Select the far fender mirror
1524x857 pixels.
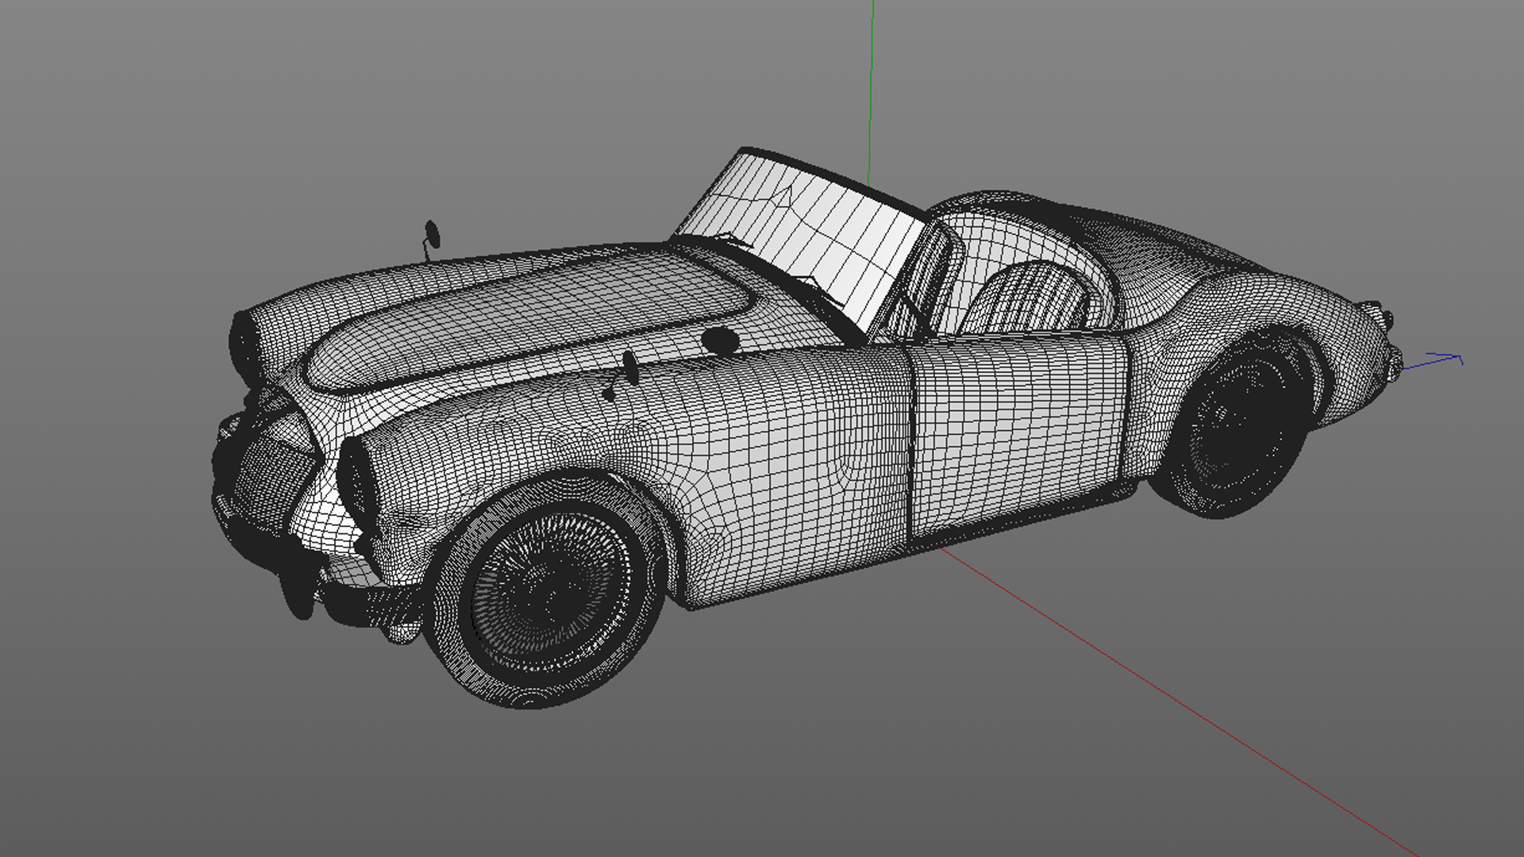(x=432, y=233)
